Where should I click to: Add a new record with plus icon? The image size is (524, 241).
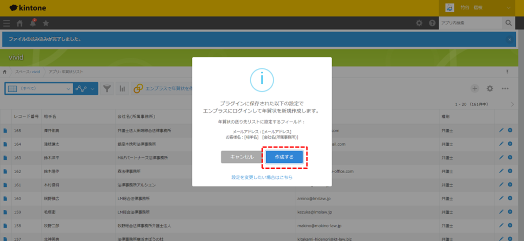pyautogui.click(x=475, y=88)
